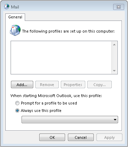The height and width of the screenshot is (147, 128).
Task: Click the profile list scroll down arrow
Action: (x=114, y=70)
